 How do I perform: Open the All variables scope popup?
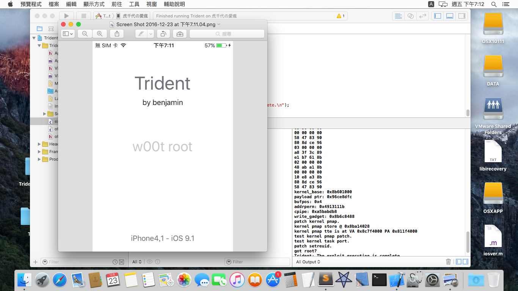click(137, 262)
